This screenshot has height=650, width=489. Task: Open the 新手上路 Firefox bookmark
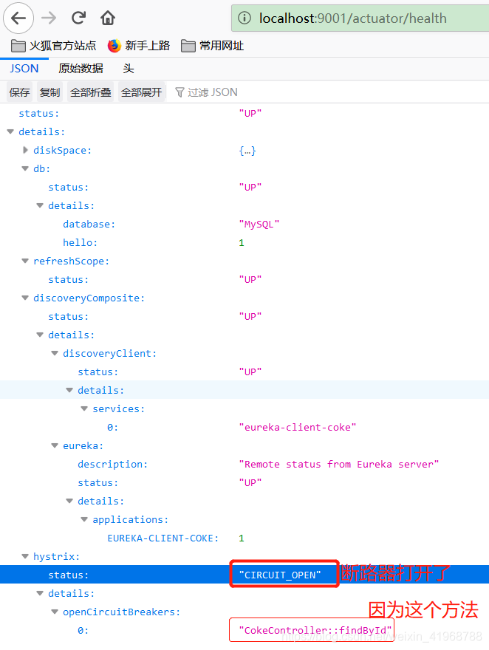tap(139, 46)
